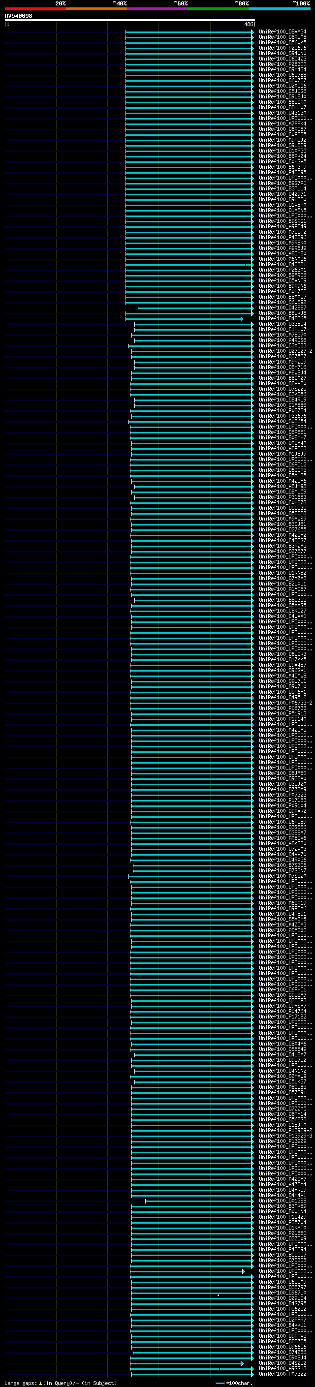Select UniRef100_C5J0G6 in the hit list
This screenshot has height=1387, width=315.
(283, 92)
